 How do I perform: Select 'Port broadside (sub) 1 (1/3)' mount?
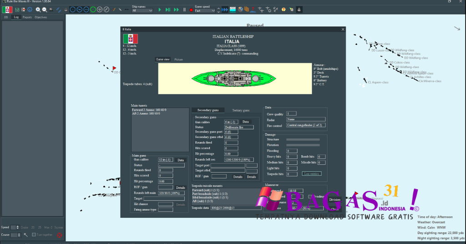(x=210, y=194)
